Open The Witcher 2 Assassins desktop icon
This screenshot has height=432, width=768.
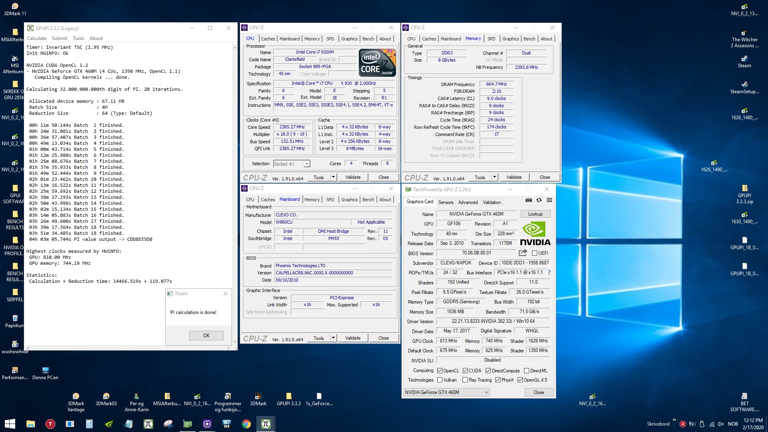tap(744, 38)
